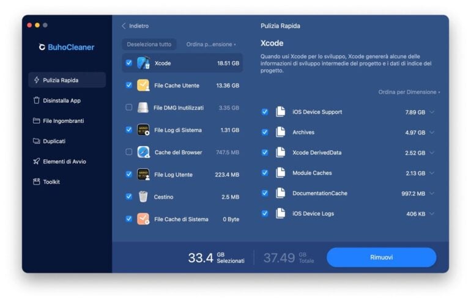471x302 pixels.
Task: Click the Rimuovi button
Action: 381,257
